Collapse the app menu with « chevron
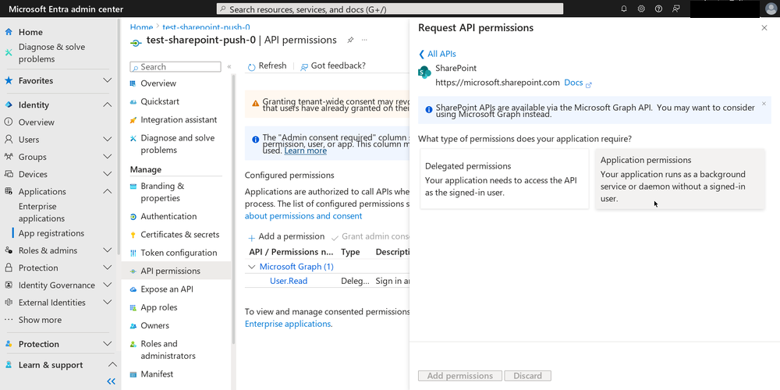Image resolution: width=780 pixels, height=390 pixels. click(229, 66)
